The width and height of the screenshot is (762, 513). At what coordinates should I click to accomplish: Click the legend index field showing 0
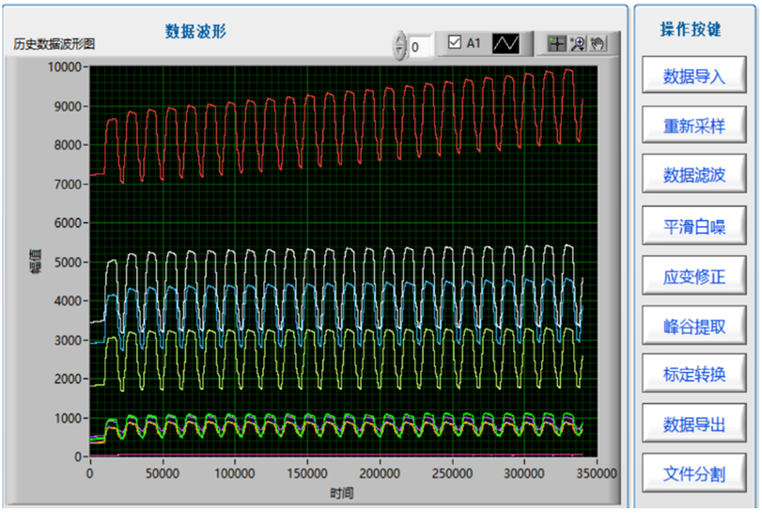[x=420, y=46]
